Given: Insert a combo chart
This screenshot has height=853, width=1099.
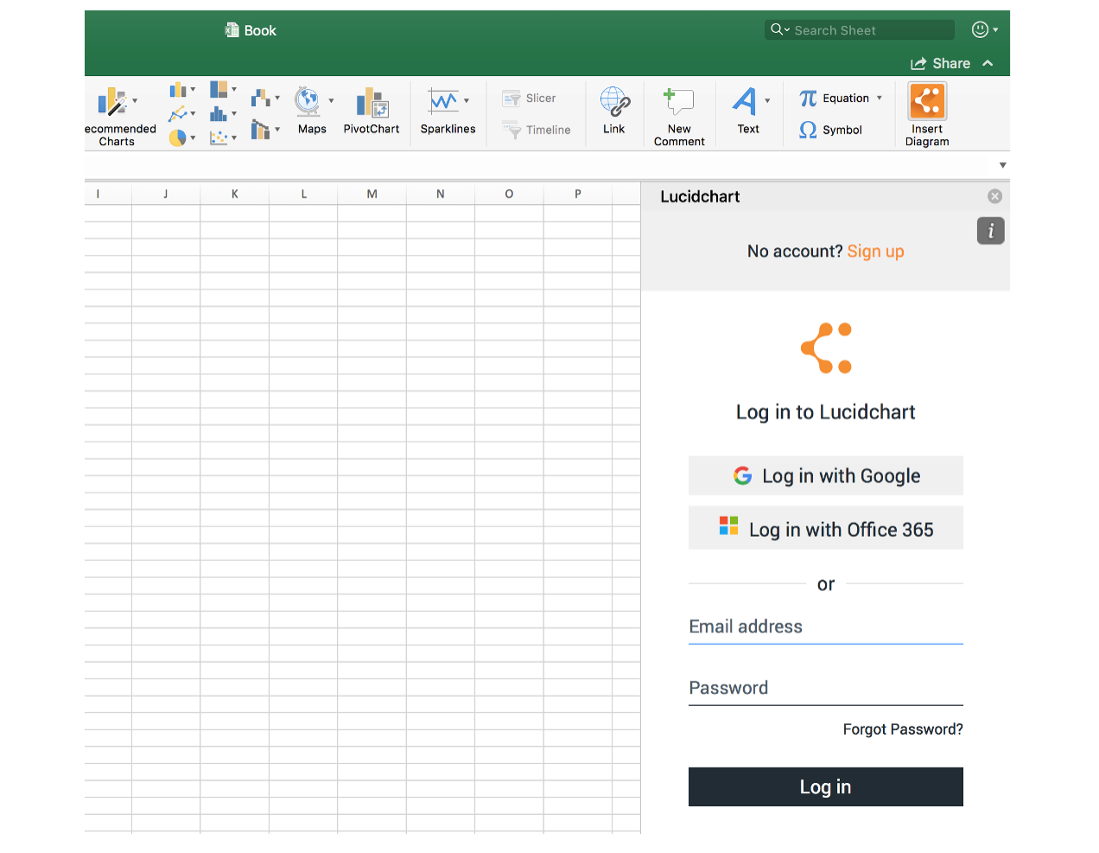Looking at the screenshot, I should pos(260,130).
